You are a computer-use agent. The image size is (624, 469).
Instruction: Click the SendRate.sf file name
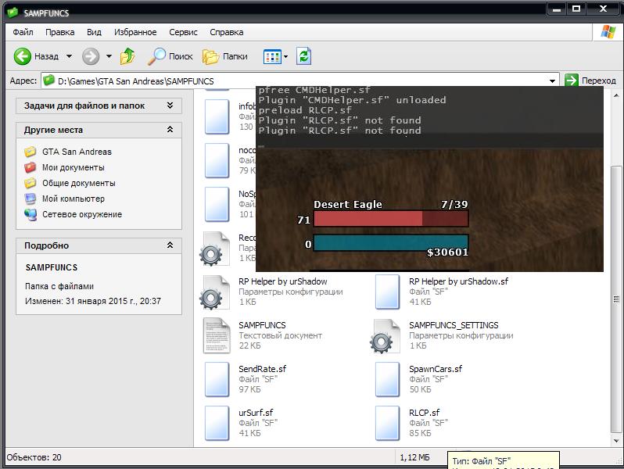(x=262, y=369)
